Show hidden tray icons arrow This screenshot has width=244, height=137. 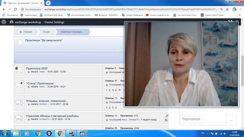pyautogui.click(x=208, y=134)
